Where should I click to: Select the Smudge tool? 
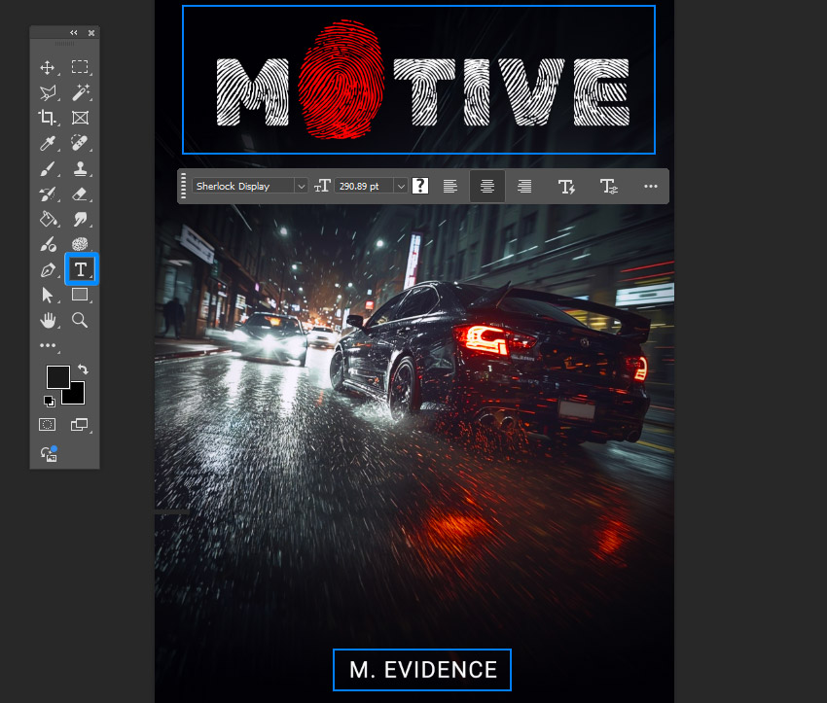80,219
